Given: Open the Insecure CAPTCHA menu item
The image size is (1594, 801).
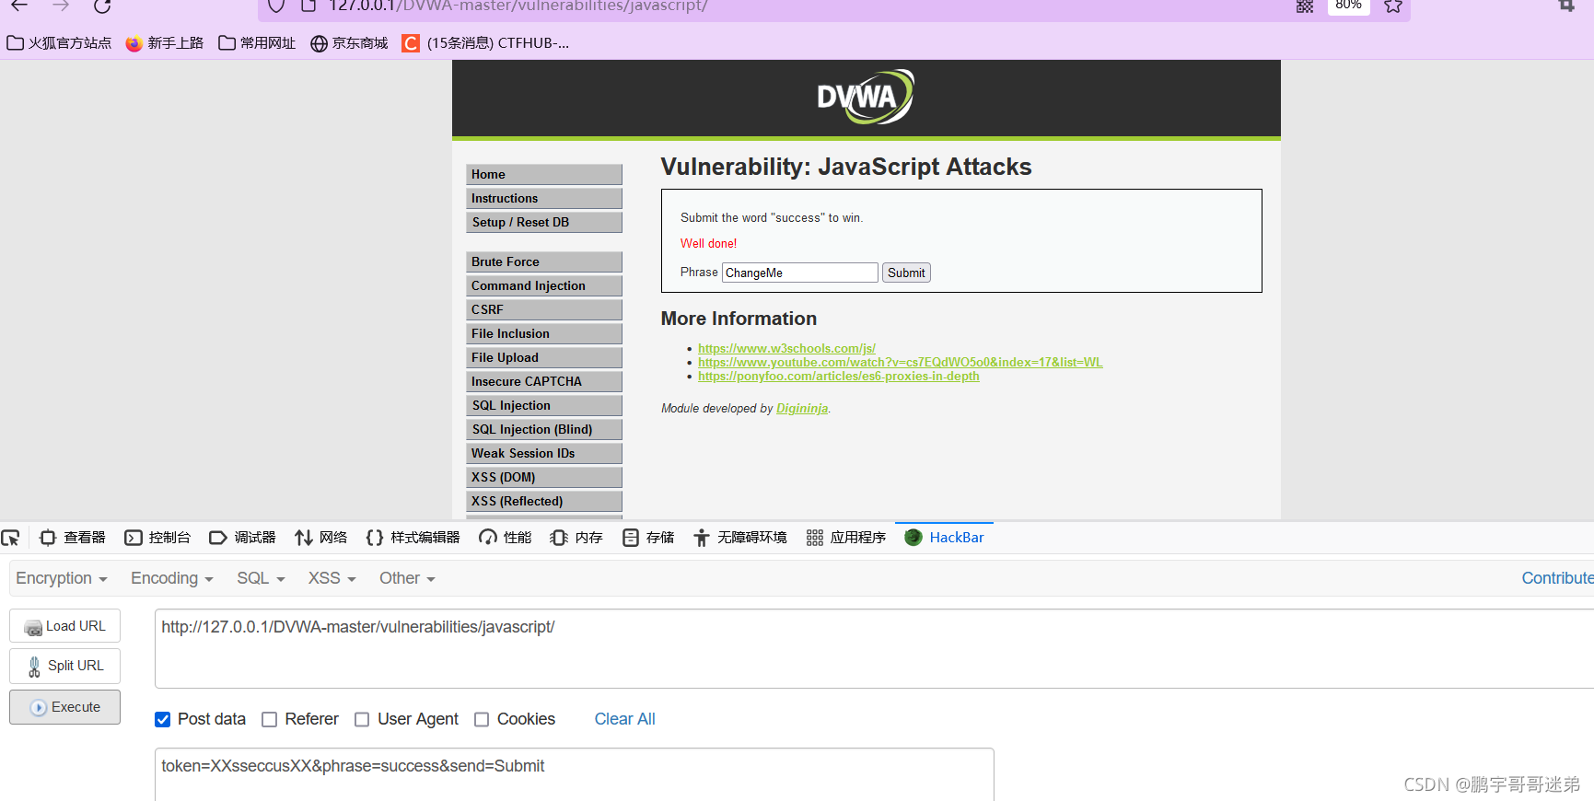Looking at the screenshot, I should pos(544,381).
